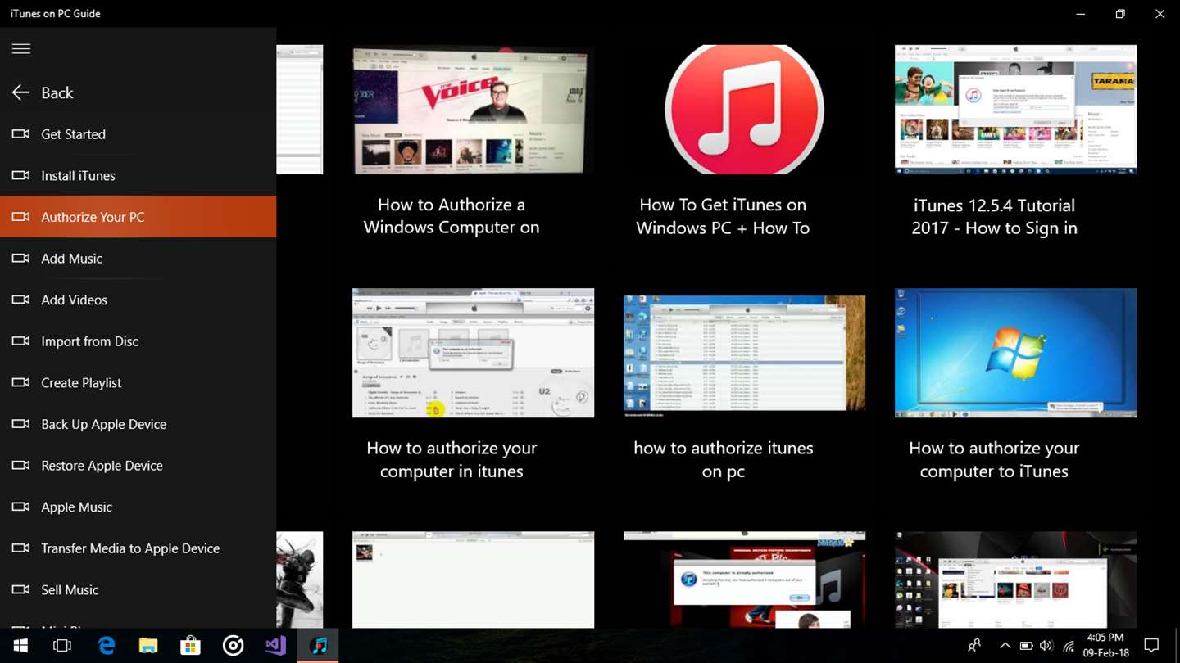This screenshot has height=663, width=1180.
Task: Click title 'iTunes 12.5.4 Tutorial 2017'
Action: pyautogui.click(x=994, y=217)
